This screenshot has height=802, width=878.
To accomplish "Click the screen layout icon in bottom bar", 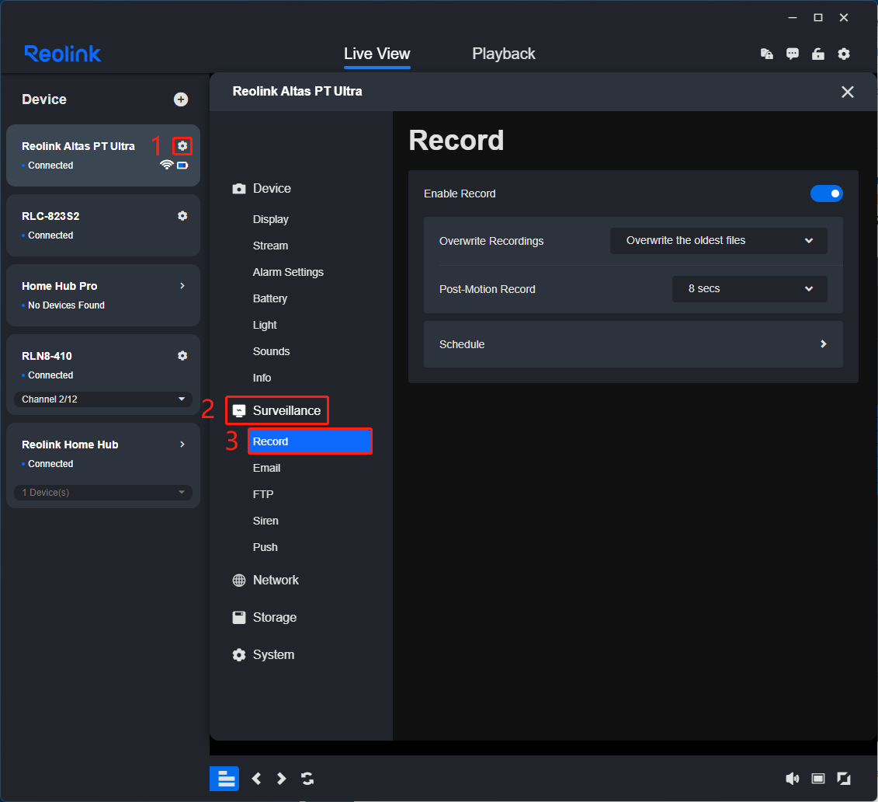I will tap(818, 779).
